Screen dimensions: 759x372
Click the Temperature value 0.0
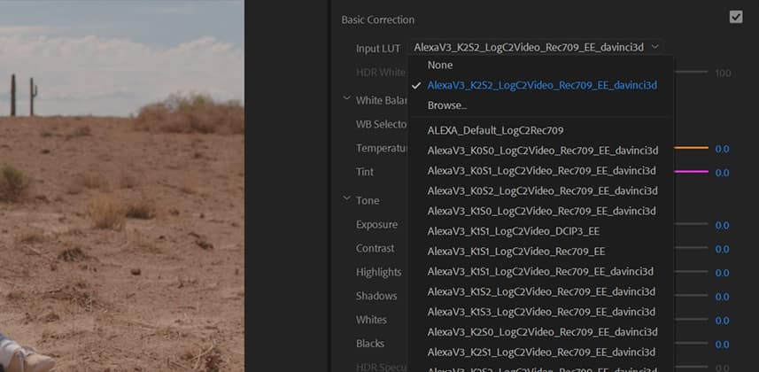tap(722, 149)
